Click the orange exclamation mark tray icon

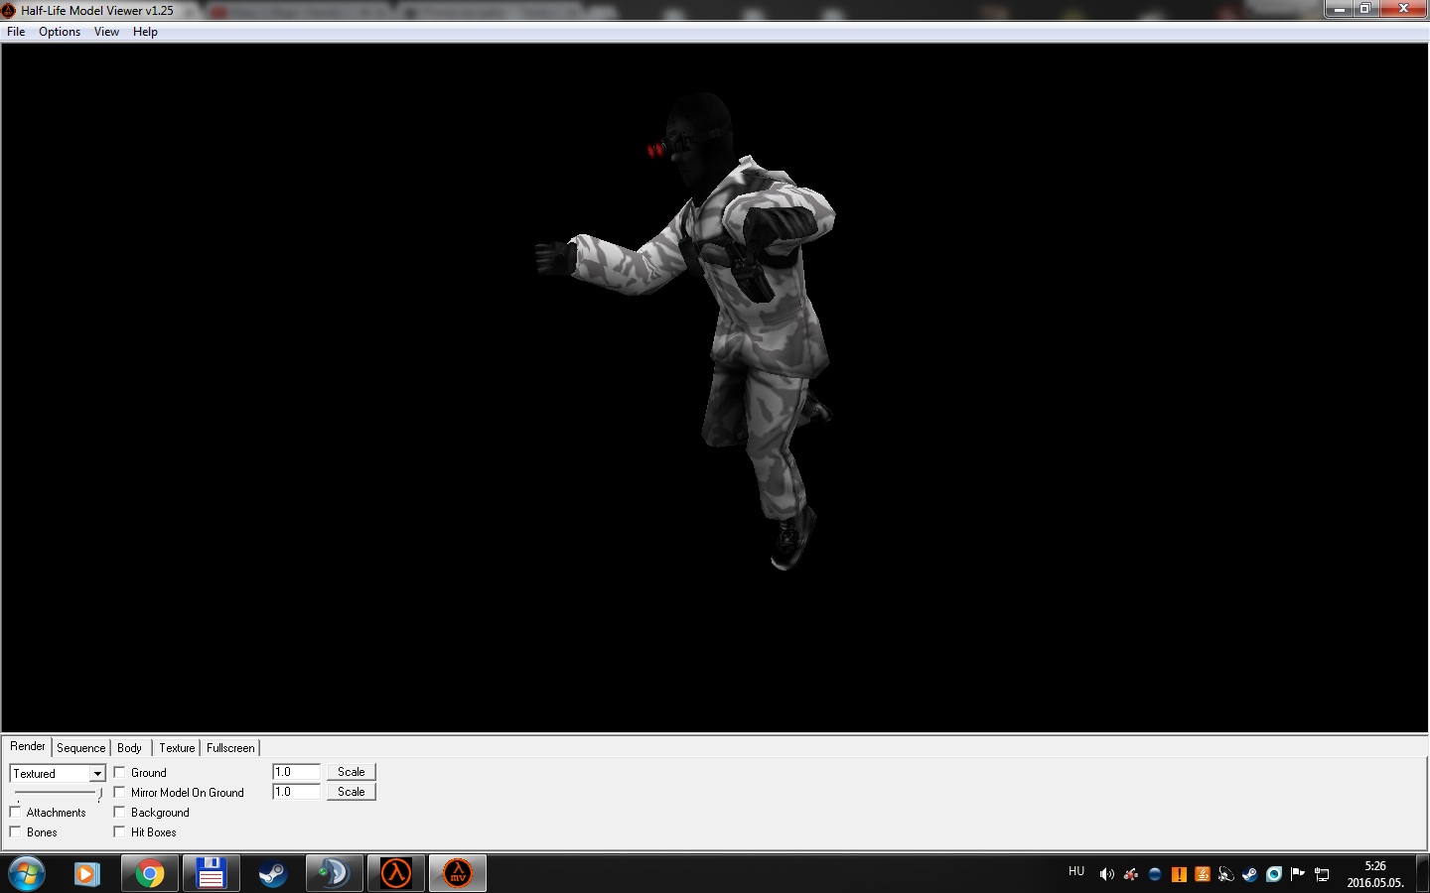pos(1179,874)
